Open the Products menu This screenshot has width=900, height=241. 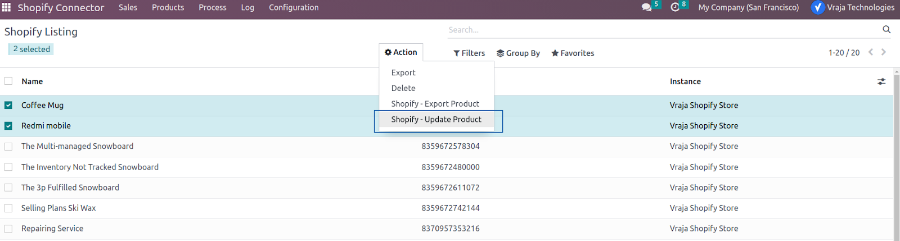[x=168, y=7]
